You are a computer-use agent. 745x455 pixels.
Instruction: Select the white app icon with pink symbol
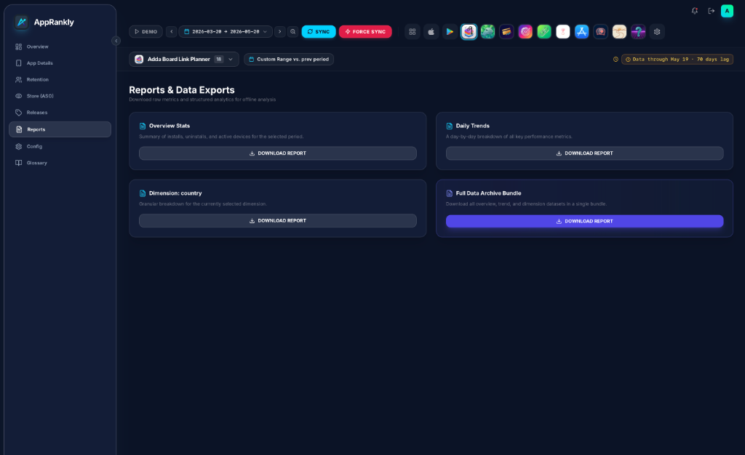[563, 32]
